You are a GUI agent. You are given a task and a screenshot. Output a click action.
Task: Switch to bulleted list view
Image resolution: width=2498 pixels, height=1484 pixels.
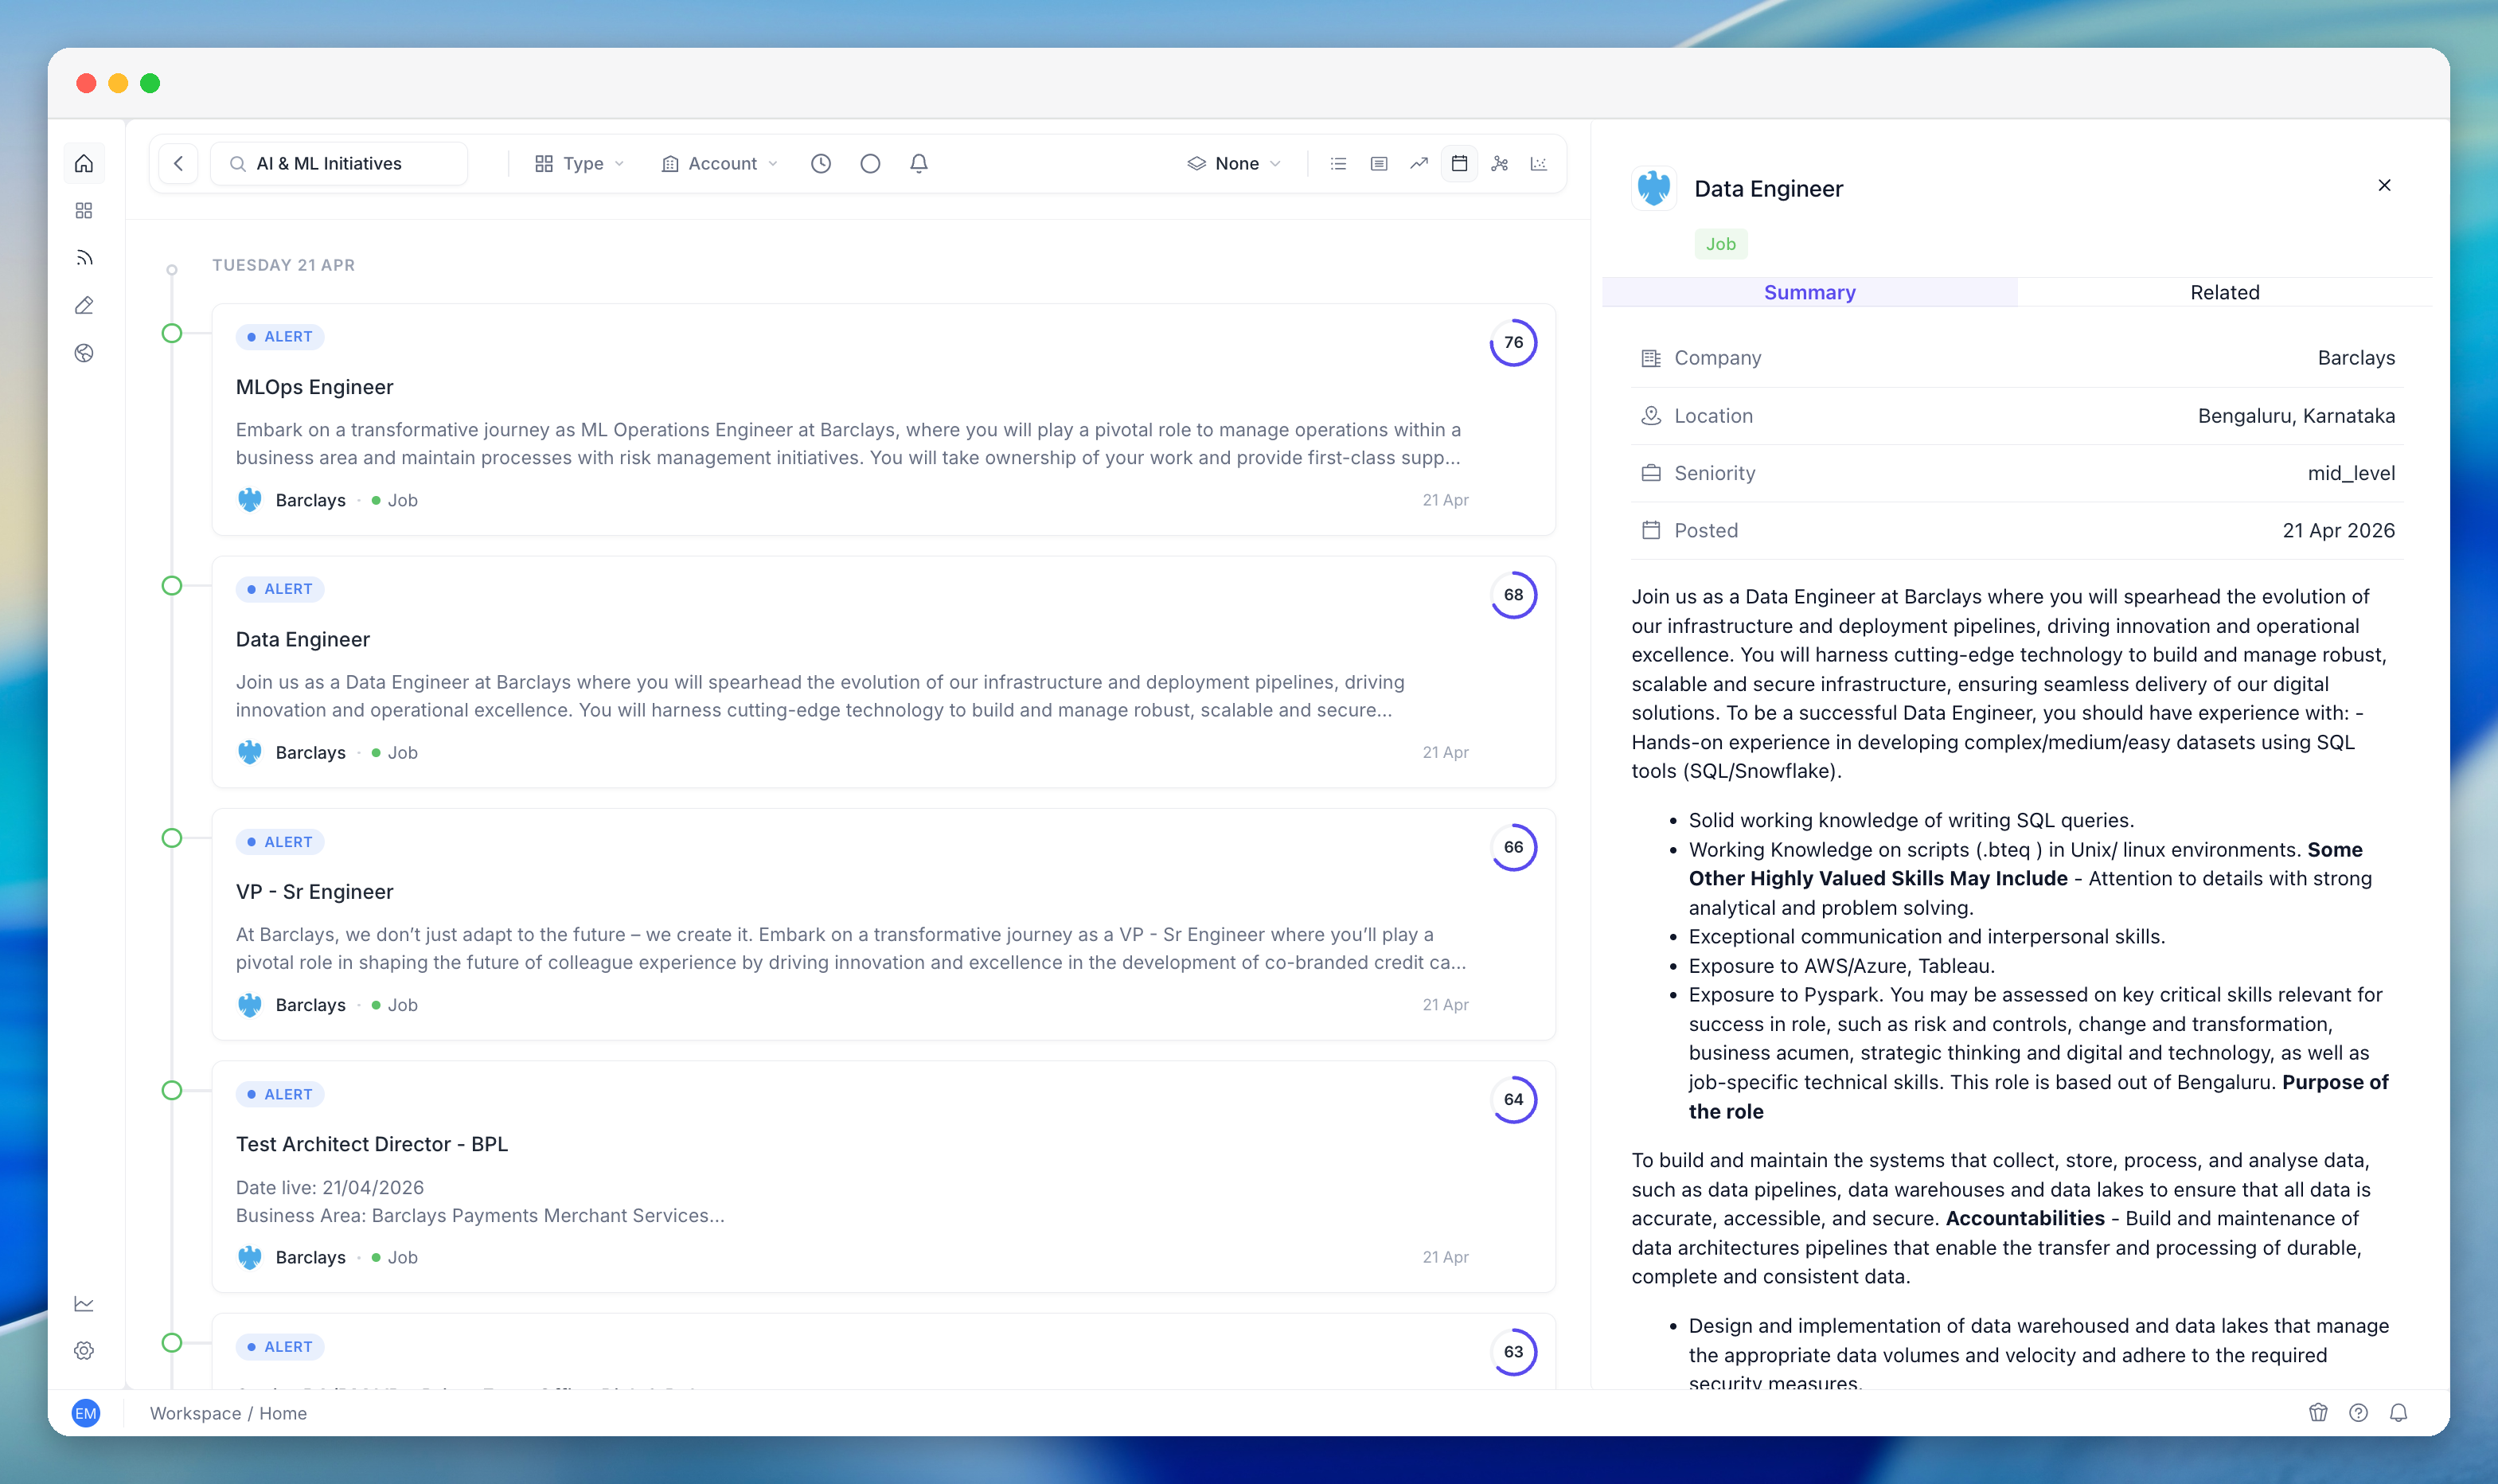[1338, 163]
